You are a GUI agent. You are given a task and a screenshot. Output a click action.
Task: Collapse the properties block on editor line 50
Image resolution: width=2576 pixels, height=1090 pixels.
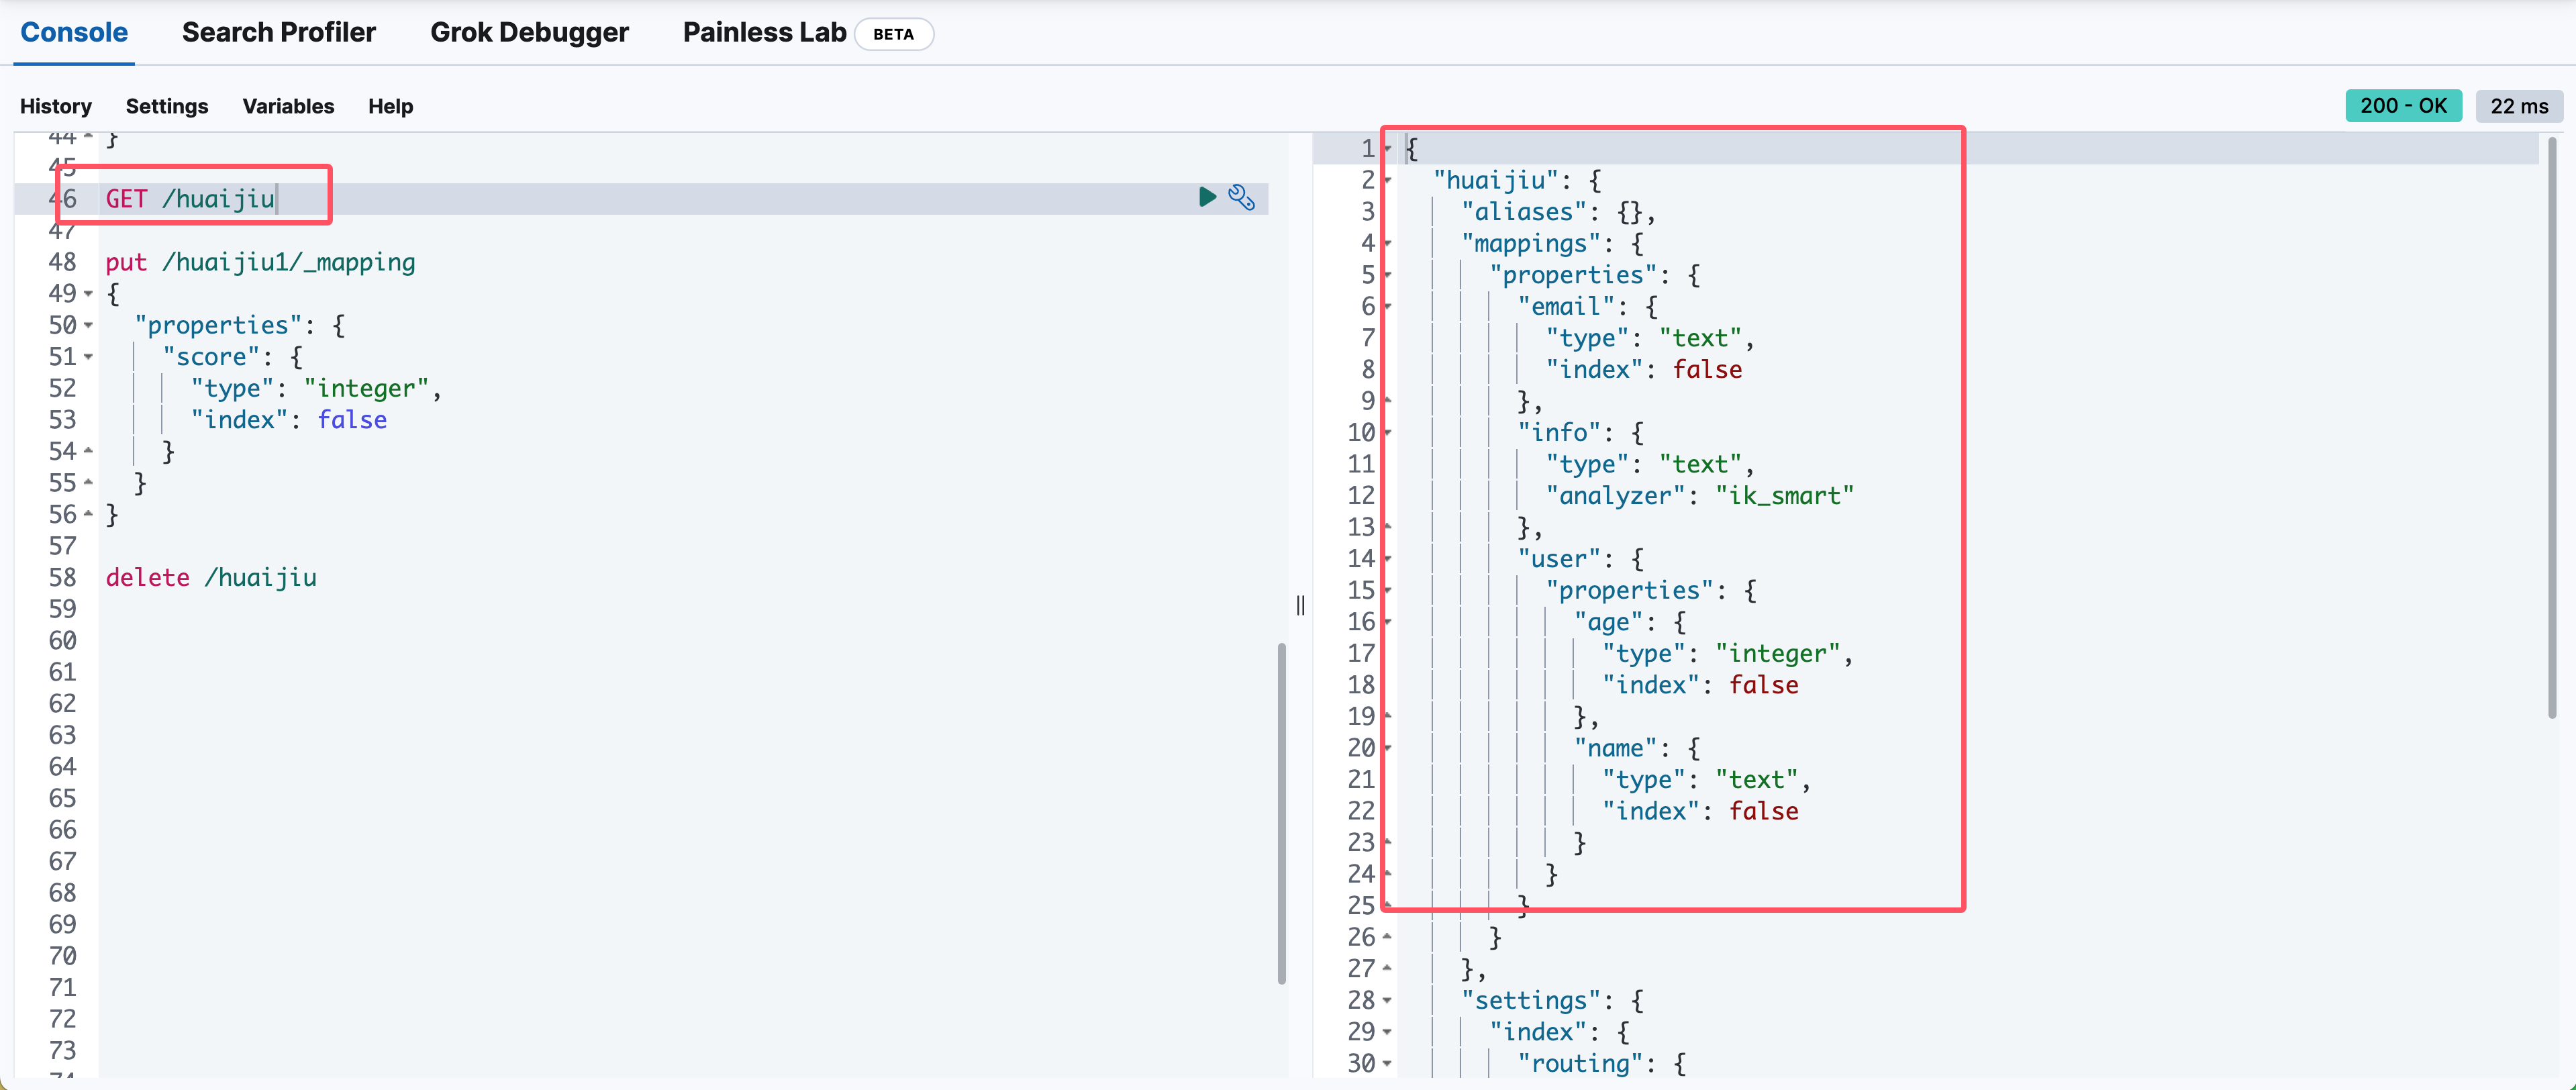88,326
